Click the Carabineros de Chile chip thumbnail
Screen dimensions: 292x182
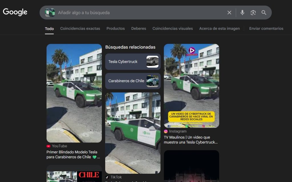pos(153,81)
